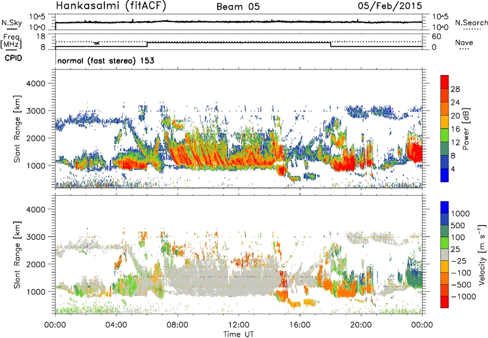
Task: Click the "3000" tick on the power panel axis
Action: click(36, 111)
